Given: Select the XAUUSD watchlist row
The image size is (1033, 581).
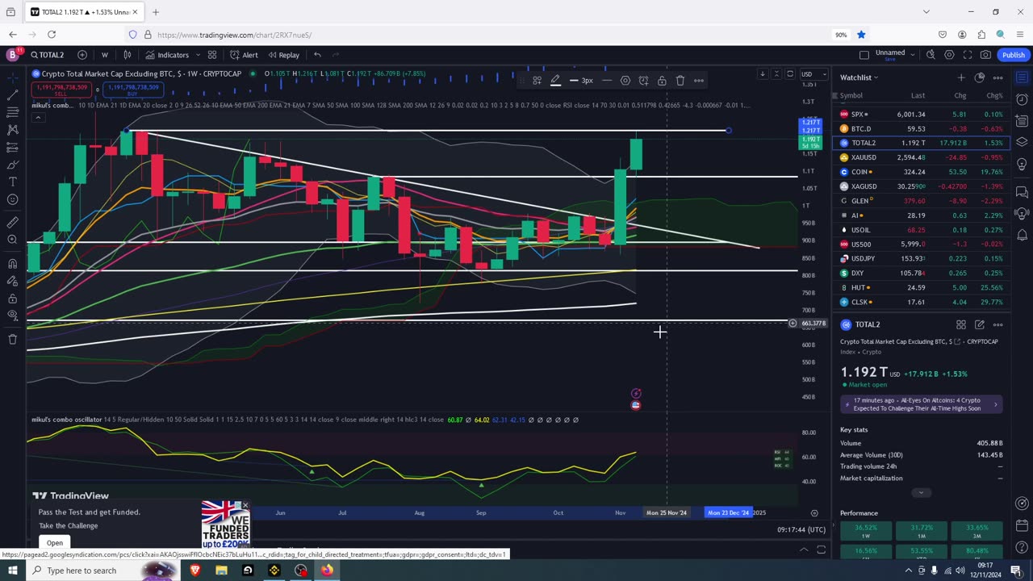Looking at the screenshot, I should pyautogui.click(x=921, y=157).
